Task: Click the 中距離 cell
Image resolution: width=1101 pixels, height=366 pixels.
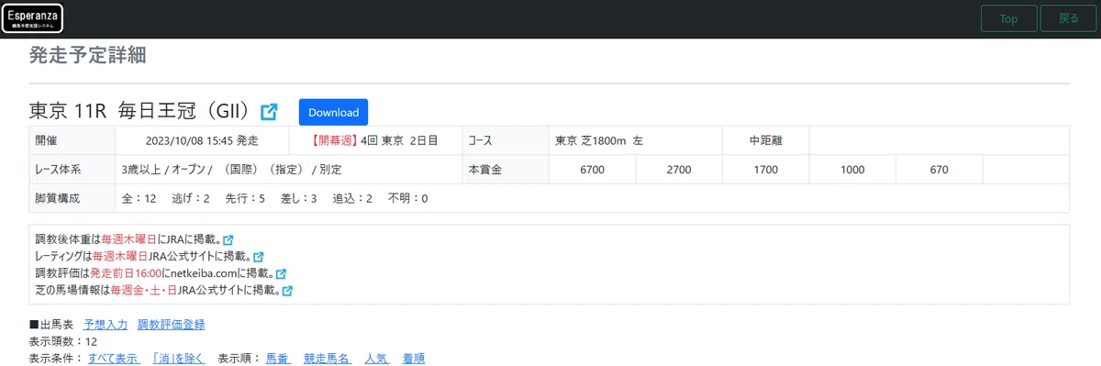Action: (x=765, y=141)
